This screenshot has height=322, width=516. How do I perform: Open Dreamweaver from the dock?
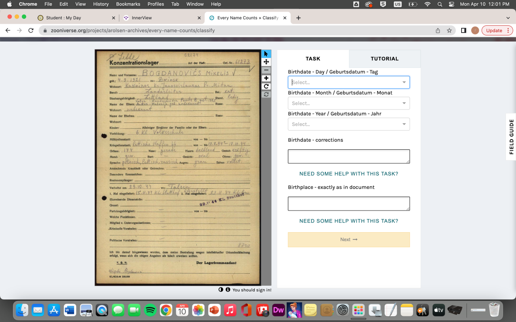[279, 310]
